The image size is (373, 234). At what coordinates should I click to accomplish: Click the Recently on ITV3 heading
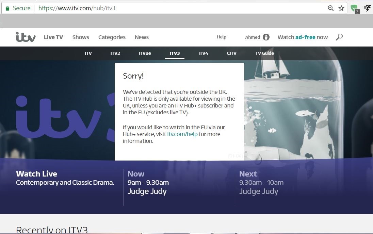click(52, 230)
